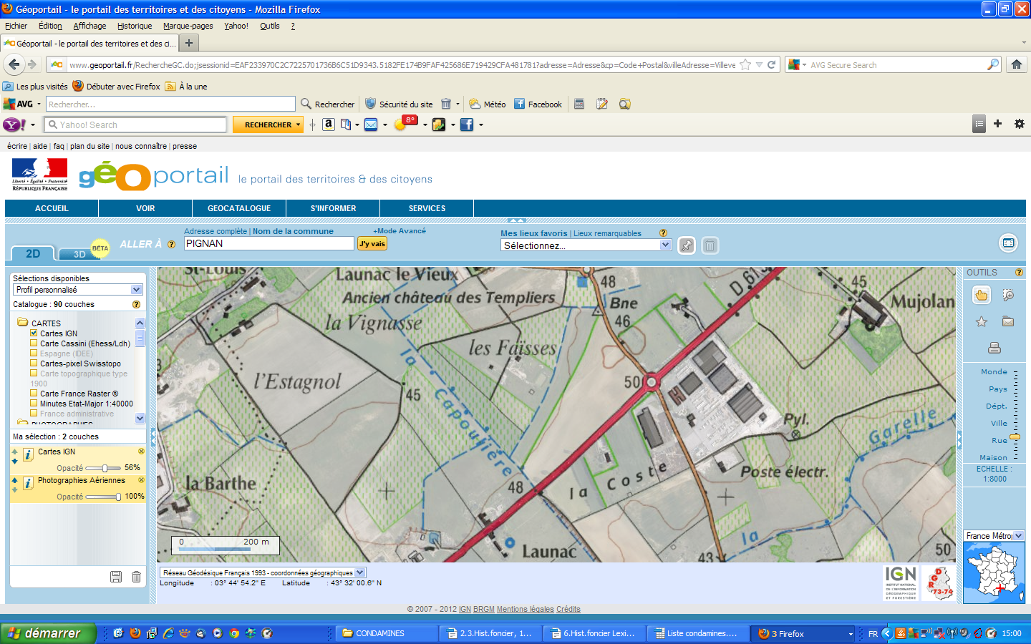The height and width of the screenshot is (644, 1031).
Task: Click the Adresse complète link
Action: (x=216, y=231)
